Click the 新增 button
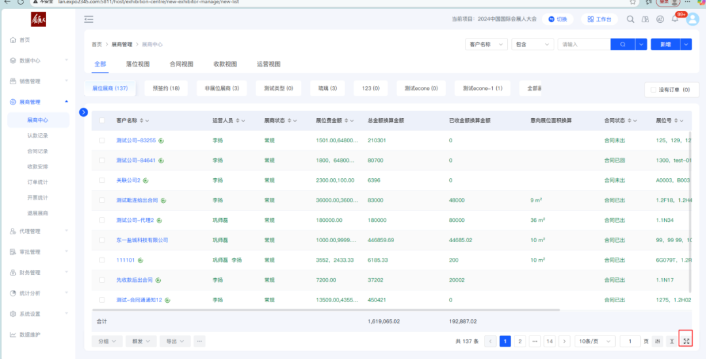 665,44
